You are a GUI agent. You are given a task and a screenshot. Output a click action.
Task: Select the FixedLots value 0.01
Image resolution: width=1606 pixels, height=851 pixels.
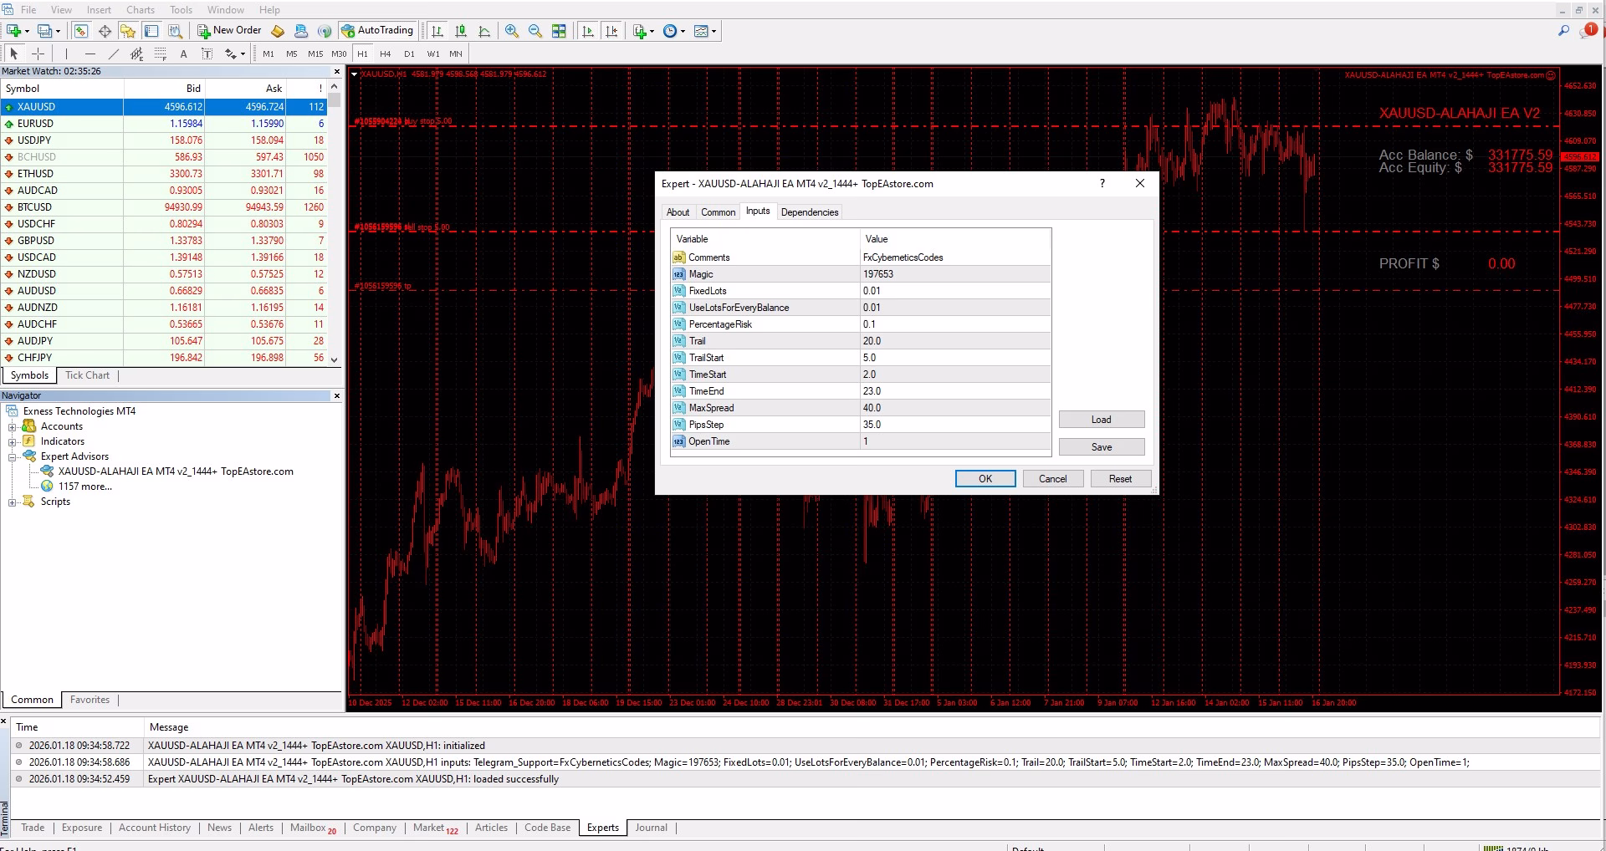(x=955, y=291)
